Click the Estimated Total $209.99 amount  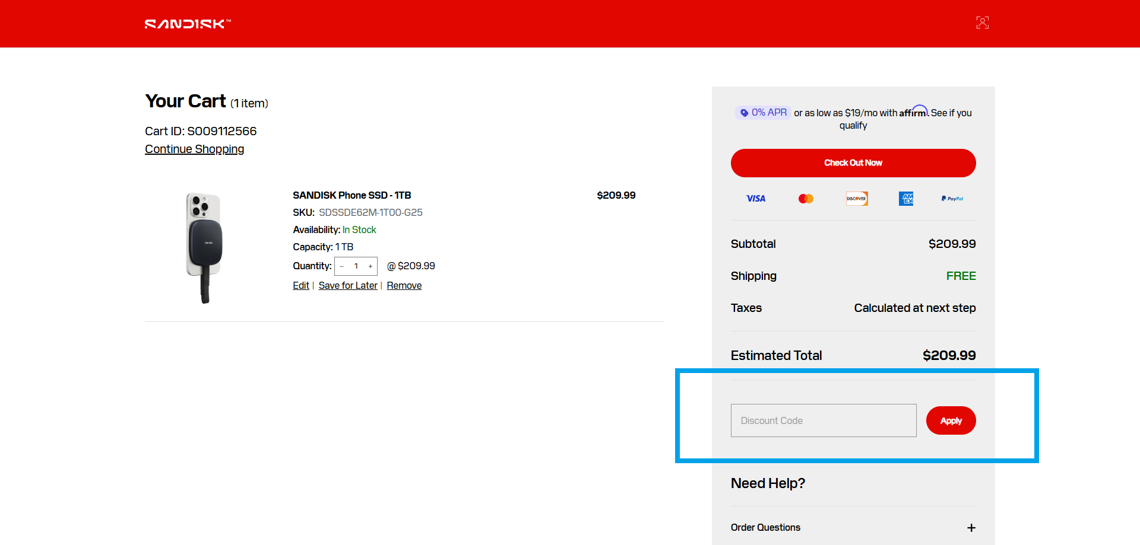(949, 355)
